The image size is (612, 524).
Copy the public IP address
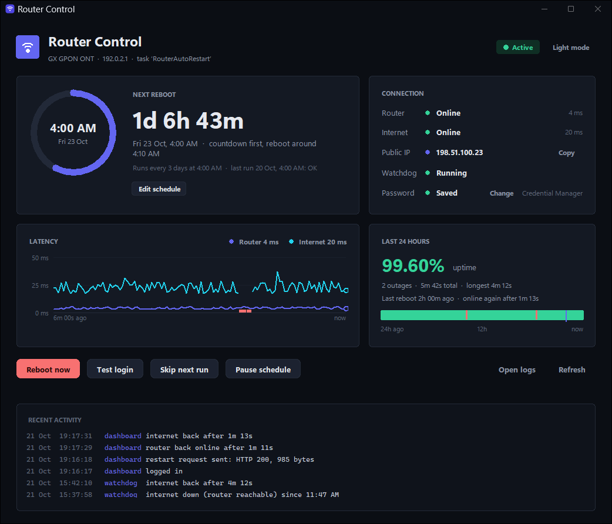pos(566,153)
